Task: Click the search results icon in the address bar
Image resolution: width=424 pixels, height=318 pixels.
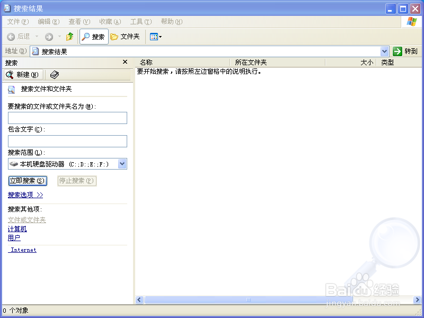Action: pyautogui.click(x=35, y=51)
